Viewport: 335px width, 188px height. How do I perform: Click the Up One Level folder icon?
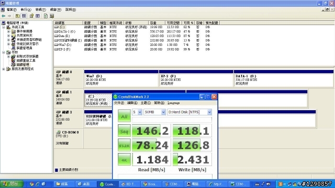tap(18, 16)
